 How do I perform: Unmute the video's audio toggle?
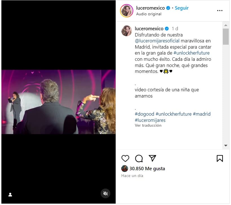tap(105, 193)
